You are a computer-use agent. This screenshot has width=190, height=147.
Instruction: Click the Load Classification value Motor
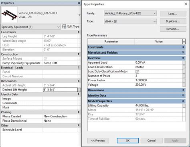tap(159, 67)
